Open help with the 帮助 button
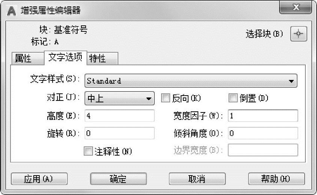This screenshot has width=317, height=195. [277, 179]
